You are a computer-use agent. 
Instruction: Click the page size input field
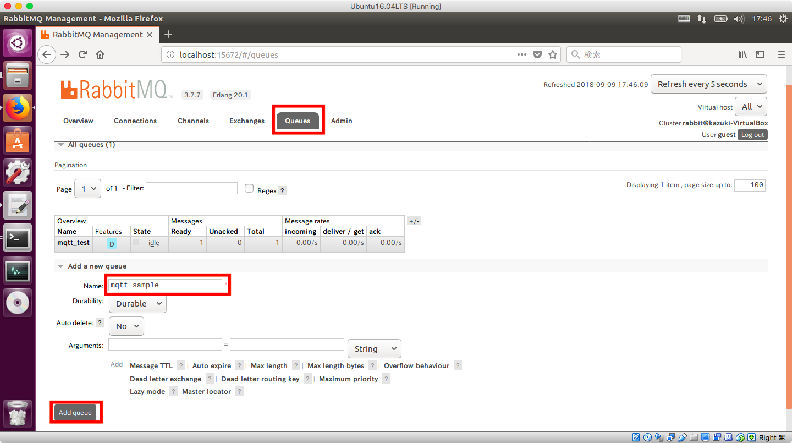750,185
